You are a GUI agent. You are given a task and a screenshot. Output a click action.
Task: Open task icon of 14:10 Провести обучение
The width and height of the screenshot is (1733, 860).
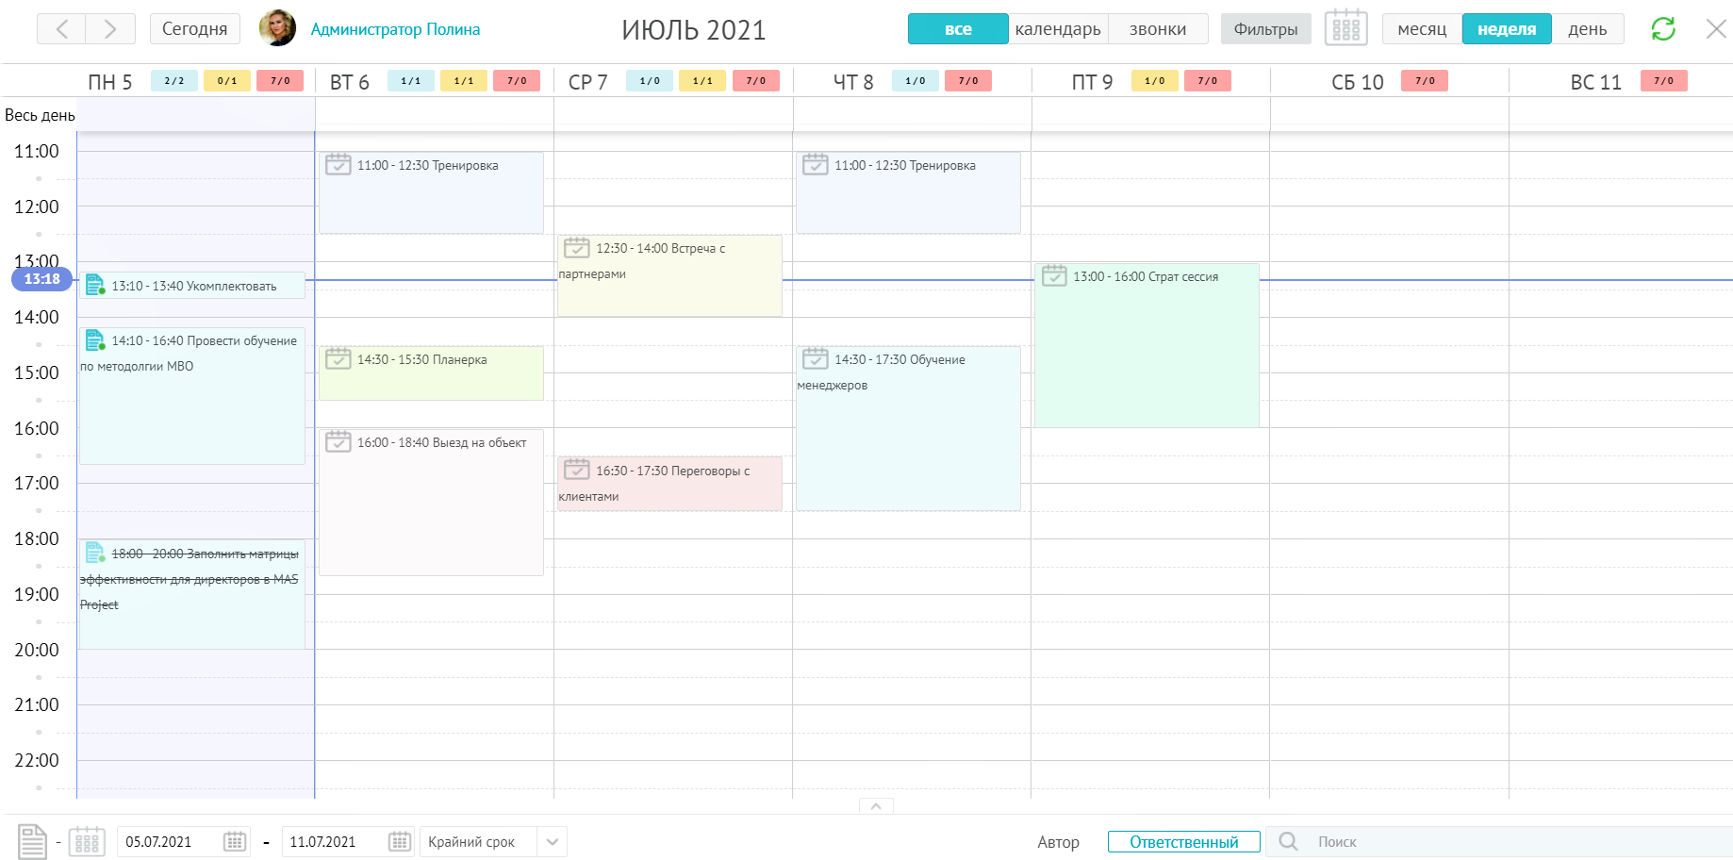95,339
